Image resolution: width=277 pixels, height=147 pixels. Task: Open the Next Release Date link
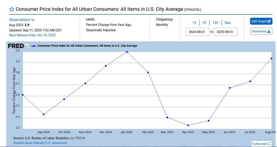pyautogui.click(x=32, y=35)
